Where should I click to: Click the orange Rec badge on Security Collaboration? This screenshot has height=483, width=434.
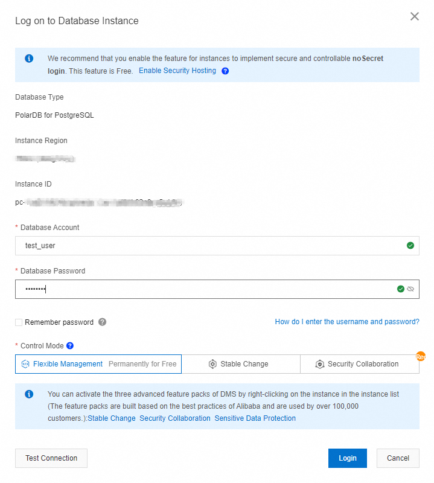tap(421, 357)
